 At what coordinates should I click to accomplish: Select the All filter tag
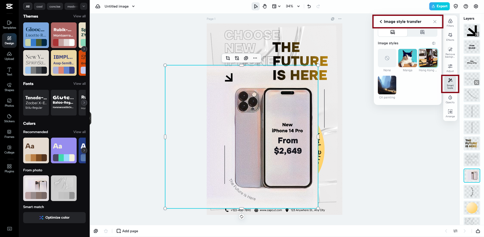click(28, 6)
